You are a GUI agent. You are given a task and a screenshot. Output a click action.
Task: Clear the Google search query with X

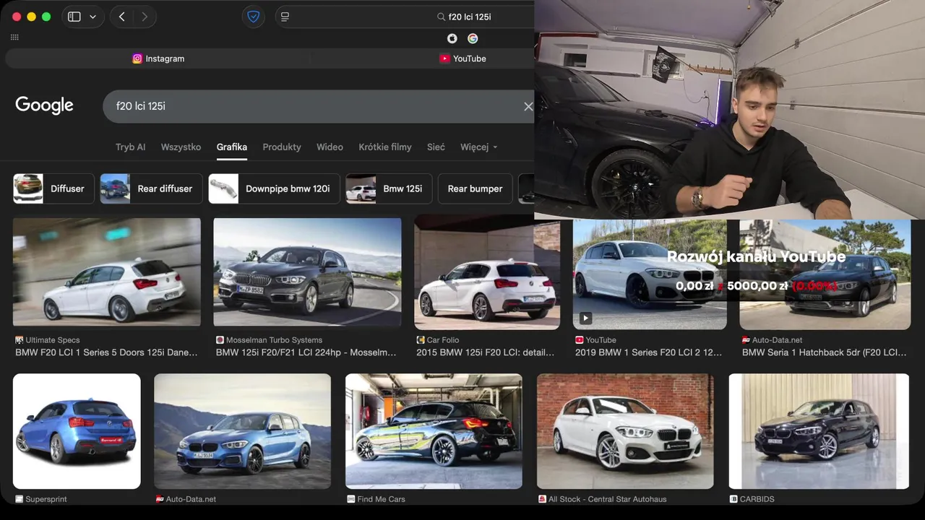528,106
